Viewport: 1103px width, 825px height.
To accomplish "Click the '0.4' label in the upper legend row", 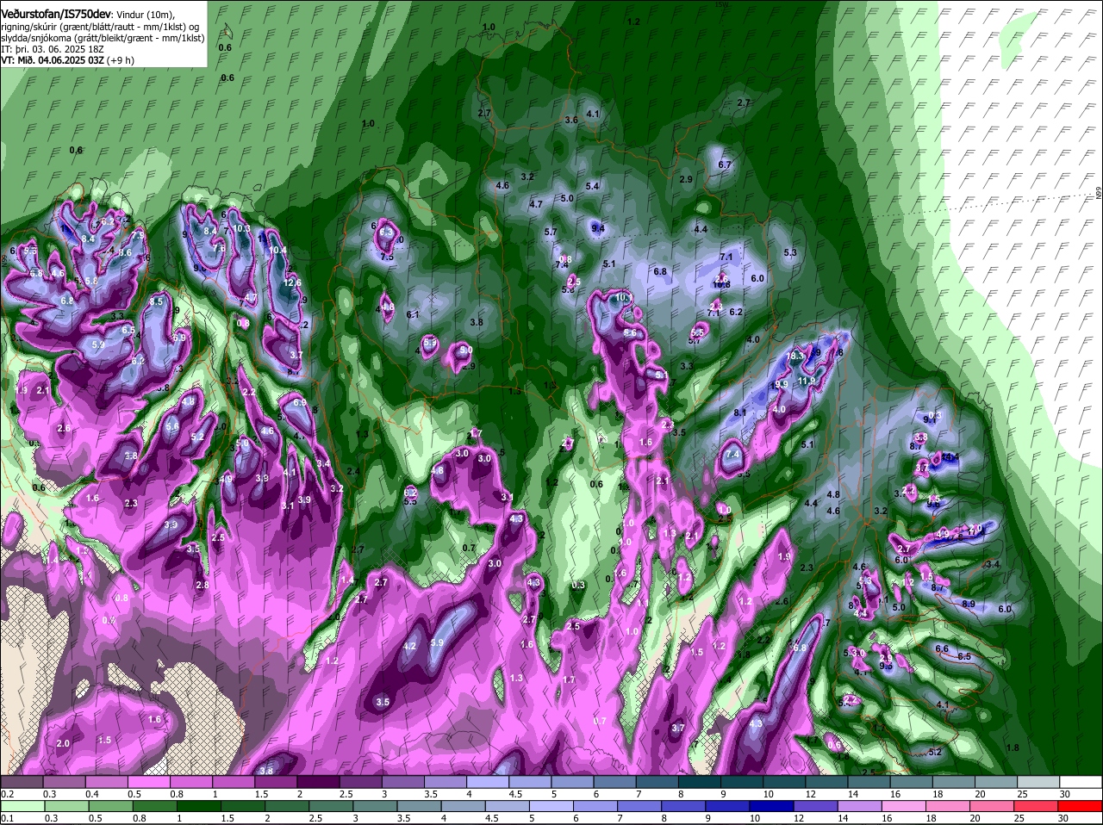I will click(92, 794).
